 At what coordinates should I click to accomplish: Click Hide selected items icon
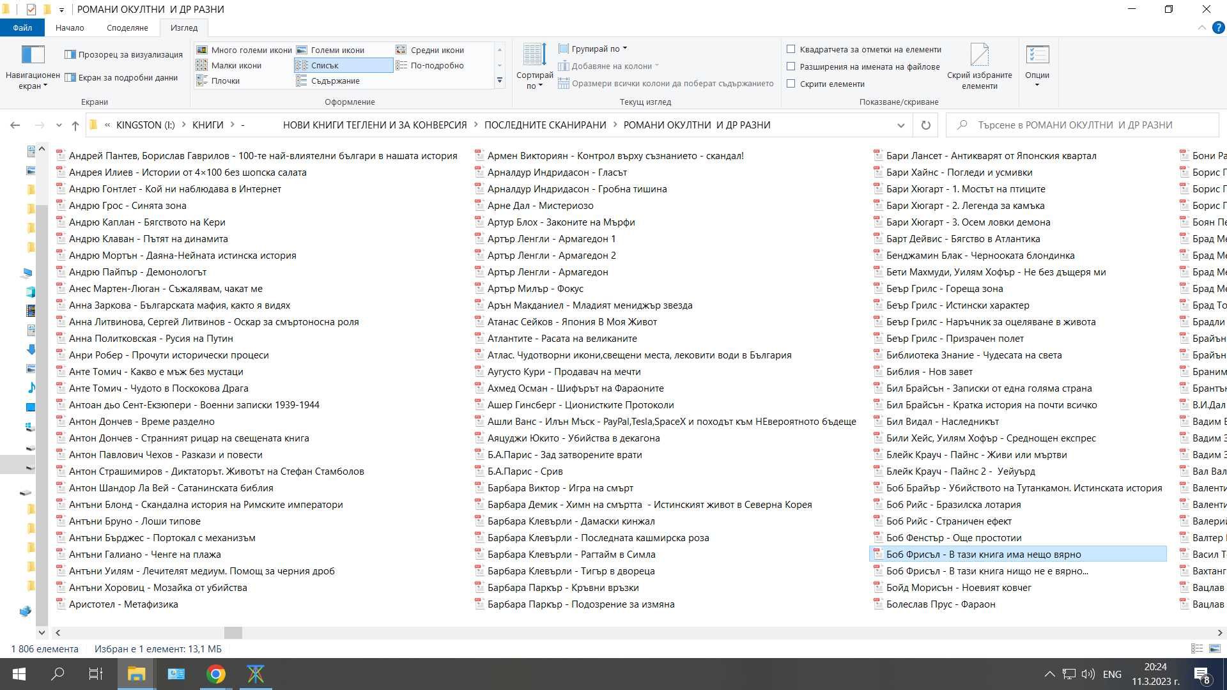tap(979, 55)
